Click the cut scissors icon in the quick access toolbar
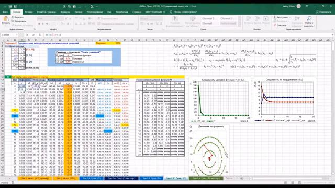The width and height of the screenshot is (335, 188). tap(64, 6)
